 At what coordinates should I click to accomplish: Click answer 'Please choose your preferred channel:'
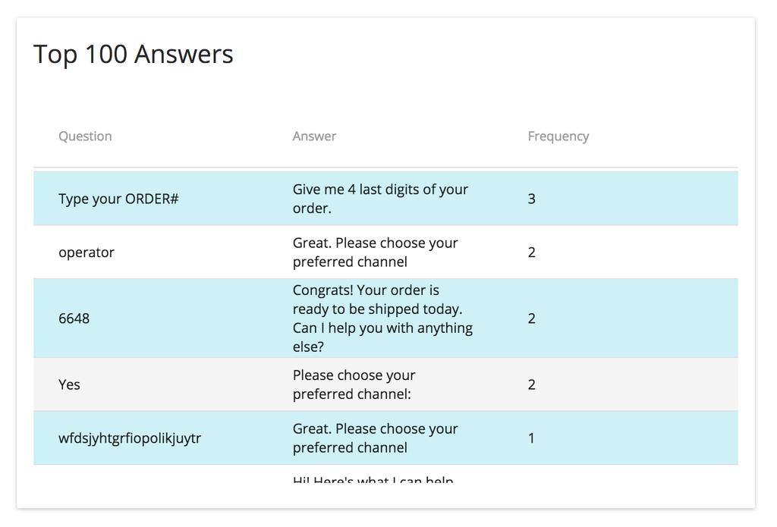[x=354, y=384]
